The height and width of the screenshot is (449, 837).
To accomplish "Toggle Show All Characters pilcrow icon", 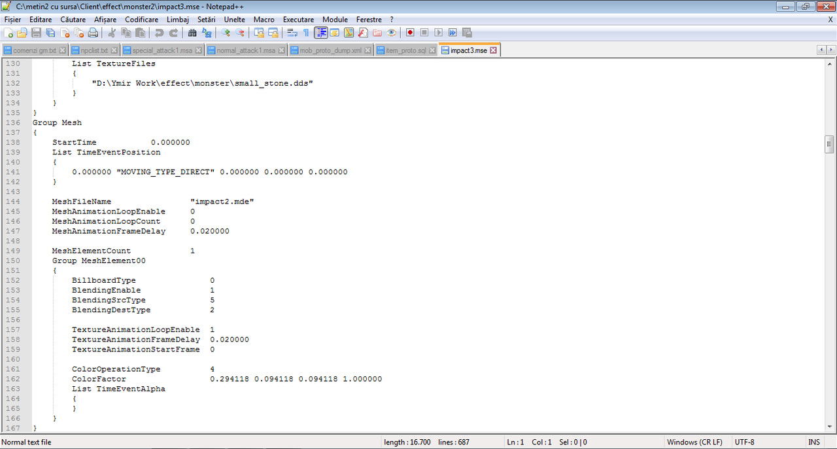I will (306, 33).
